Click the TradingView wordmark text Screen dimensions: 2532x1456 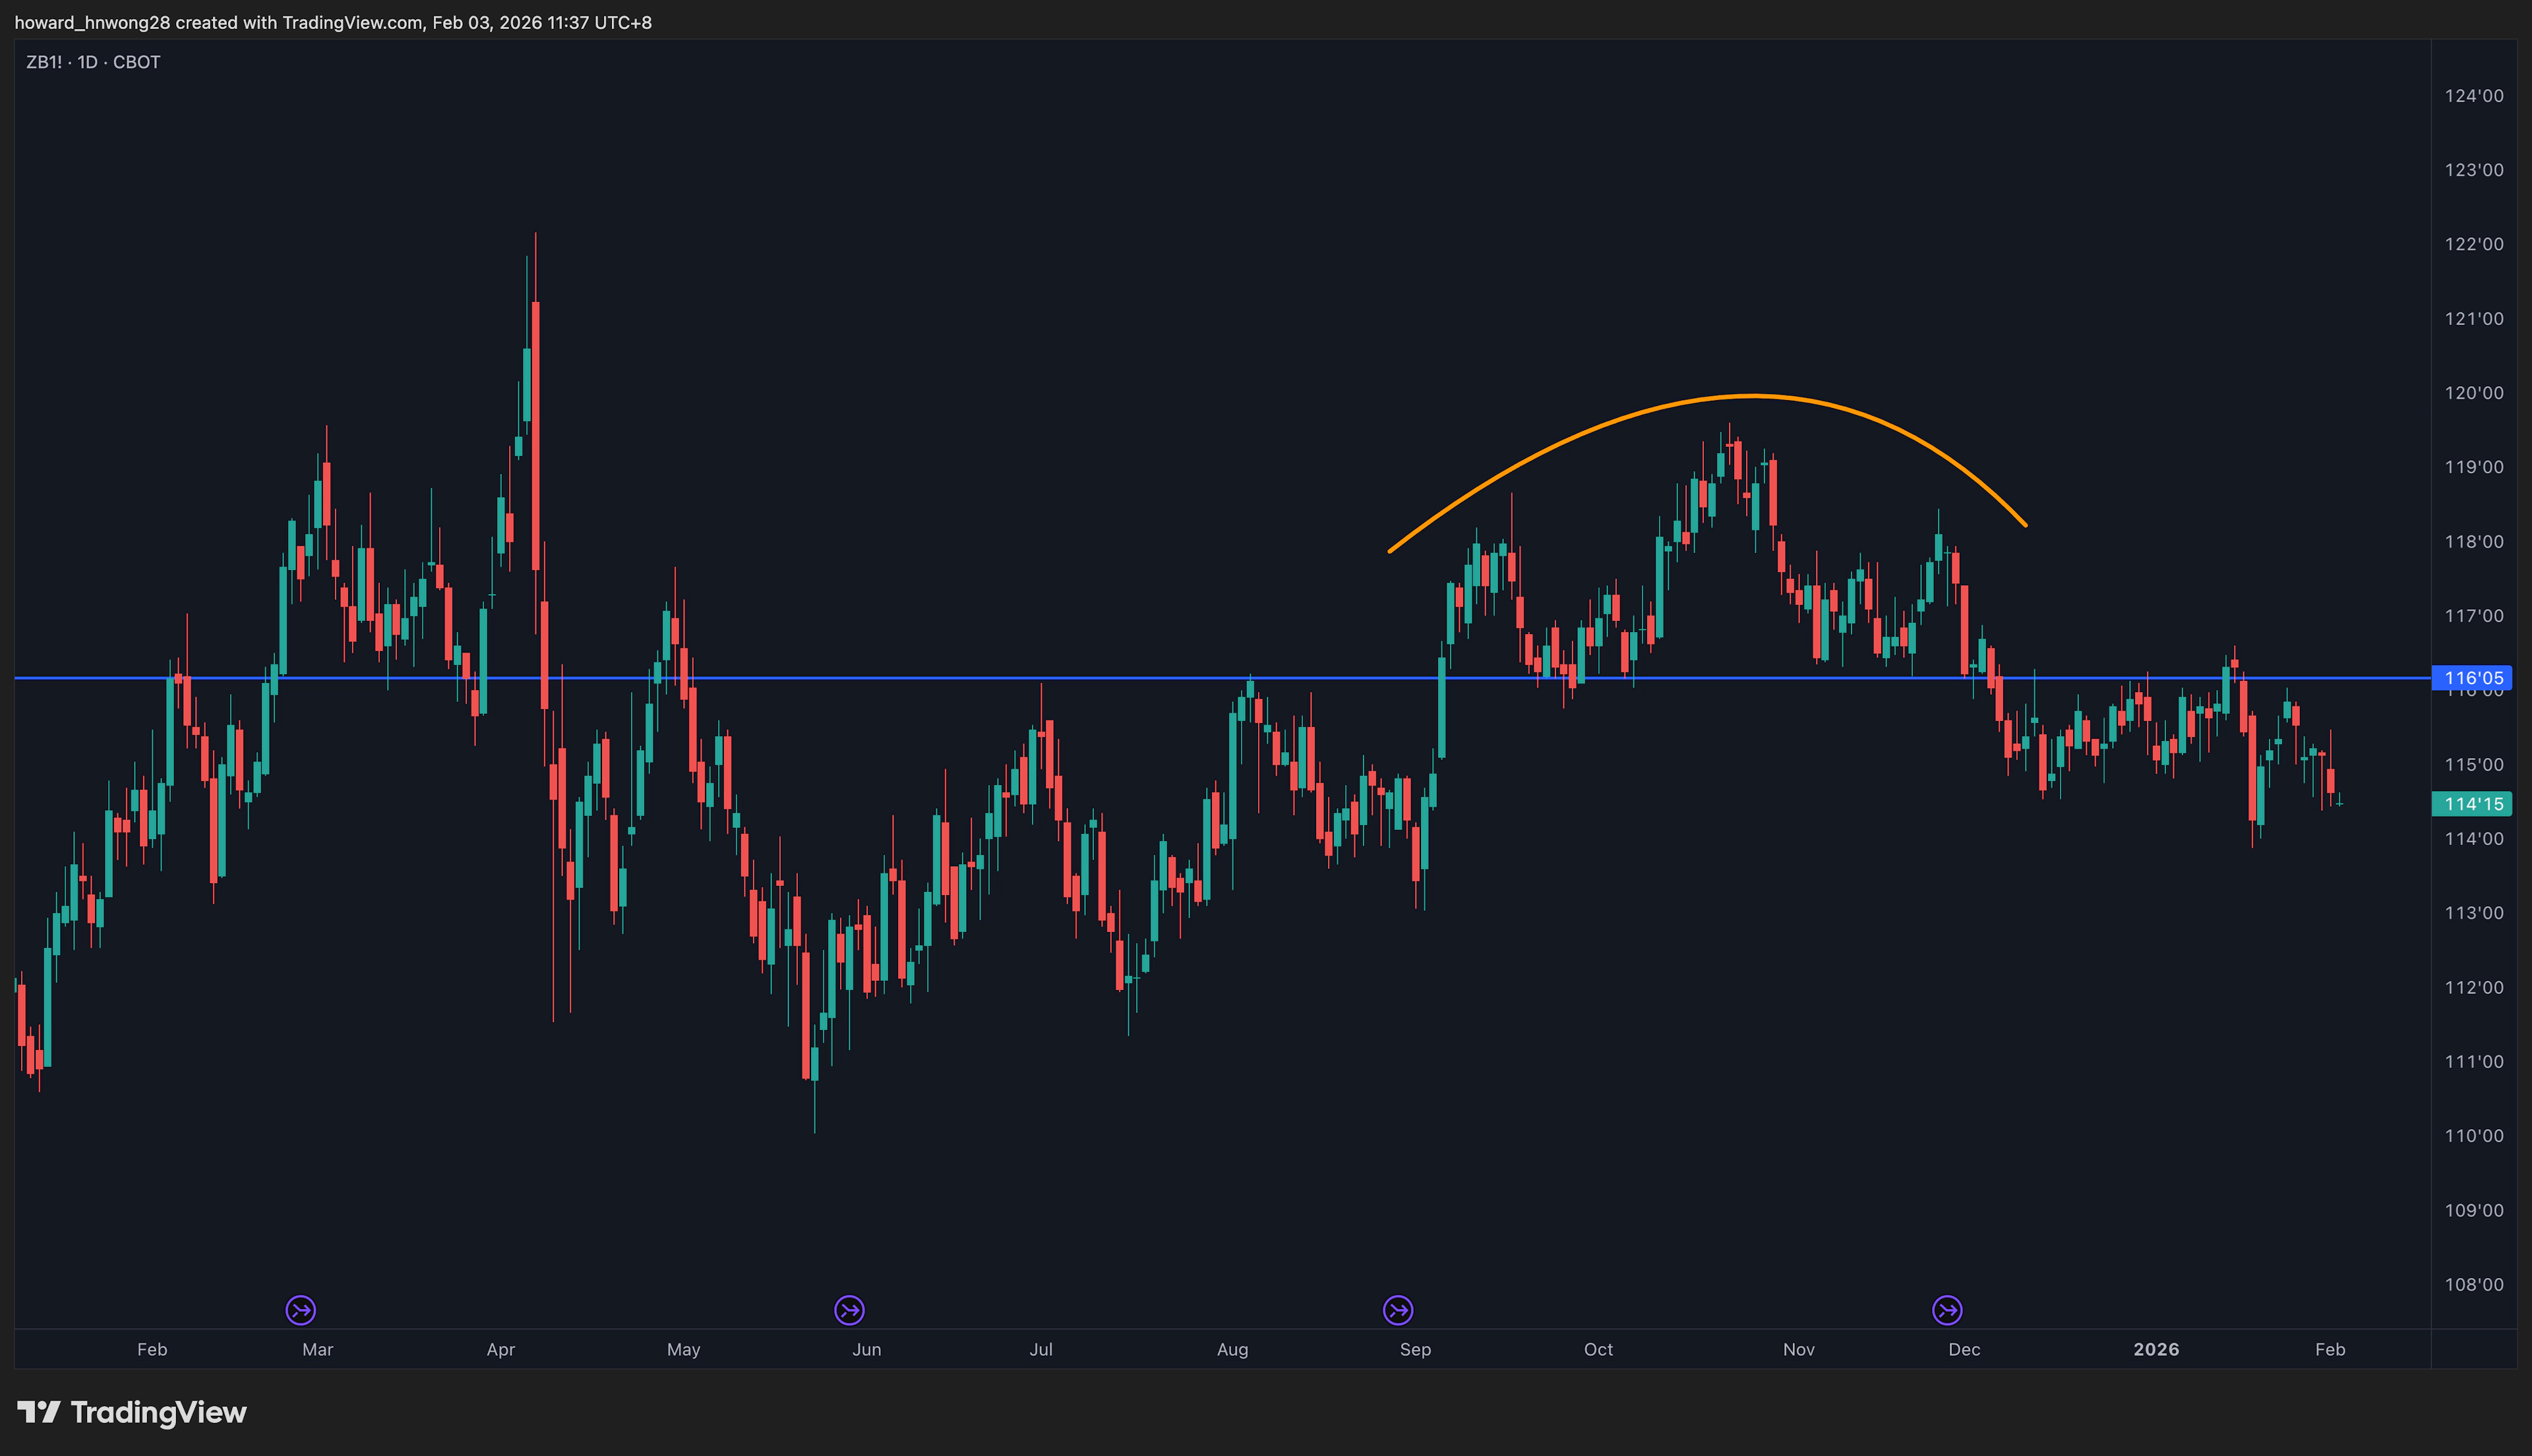pyautogui.click(x=158, y=1412)
